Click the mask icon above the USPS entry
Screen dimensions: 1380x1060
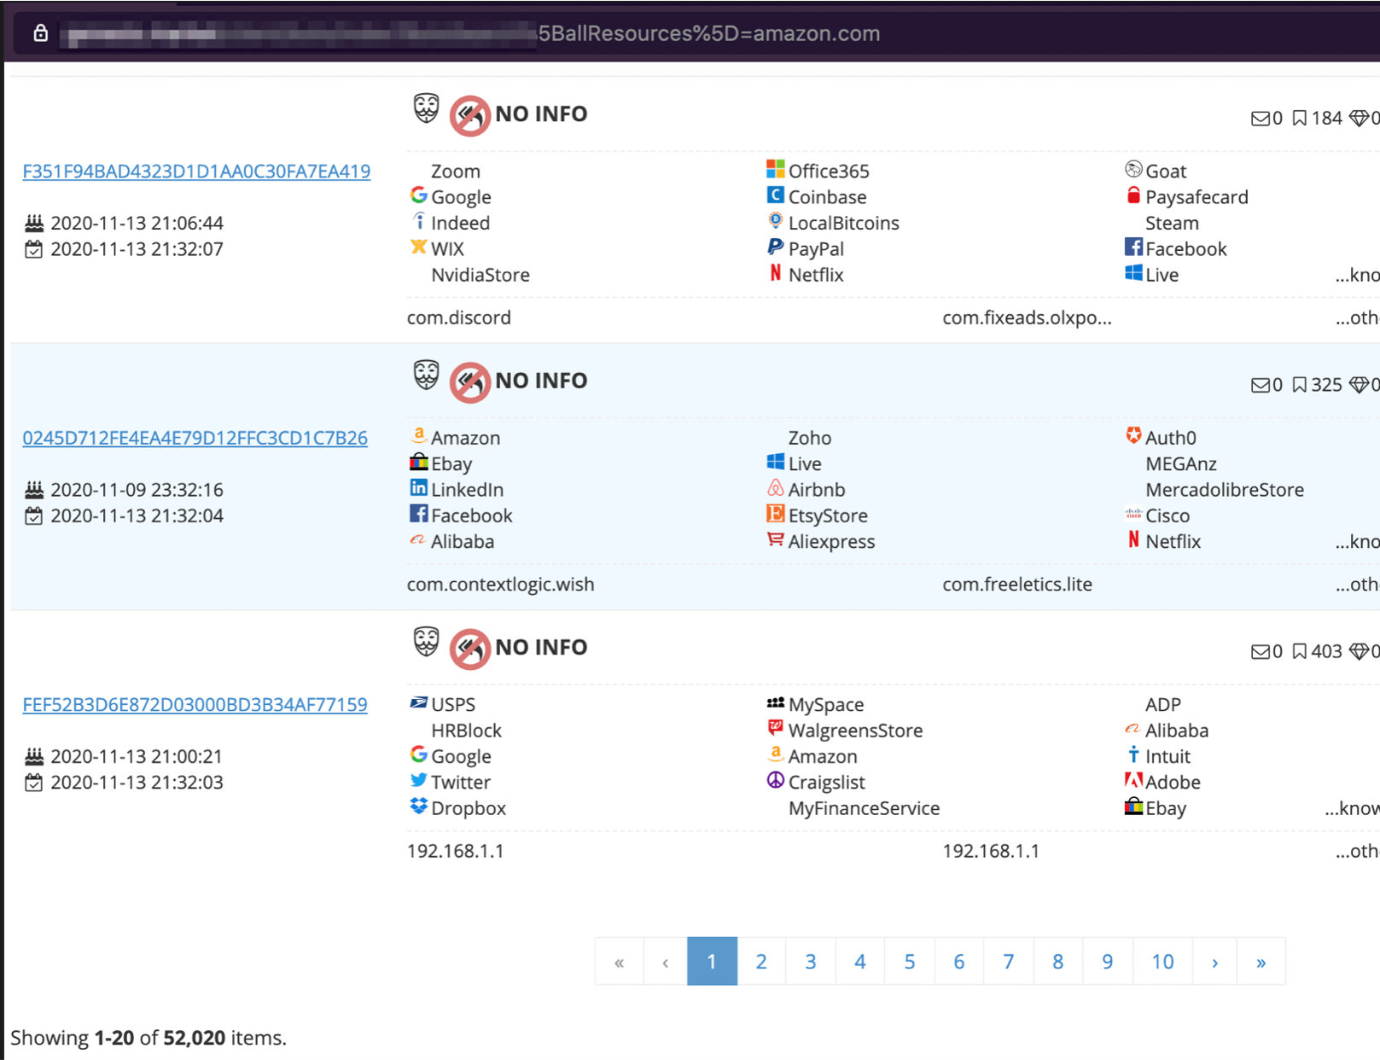coord(426,642)
